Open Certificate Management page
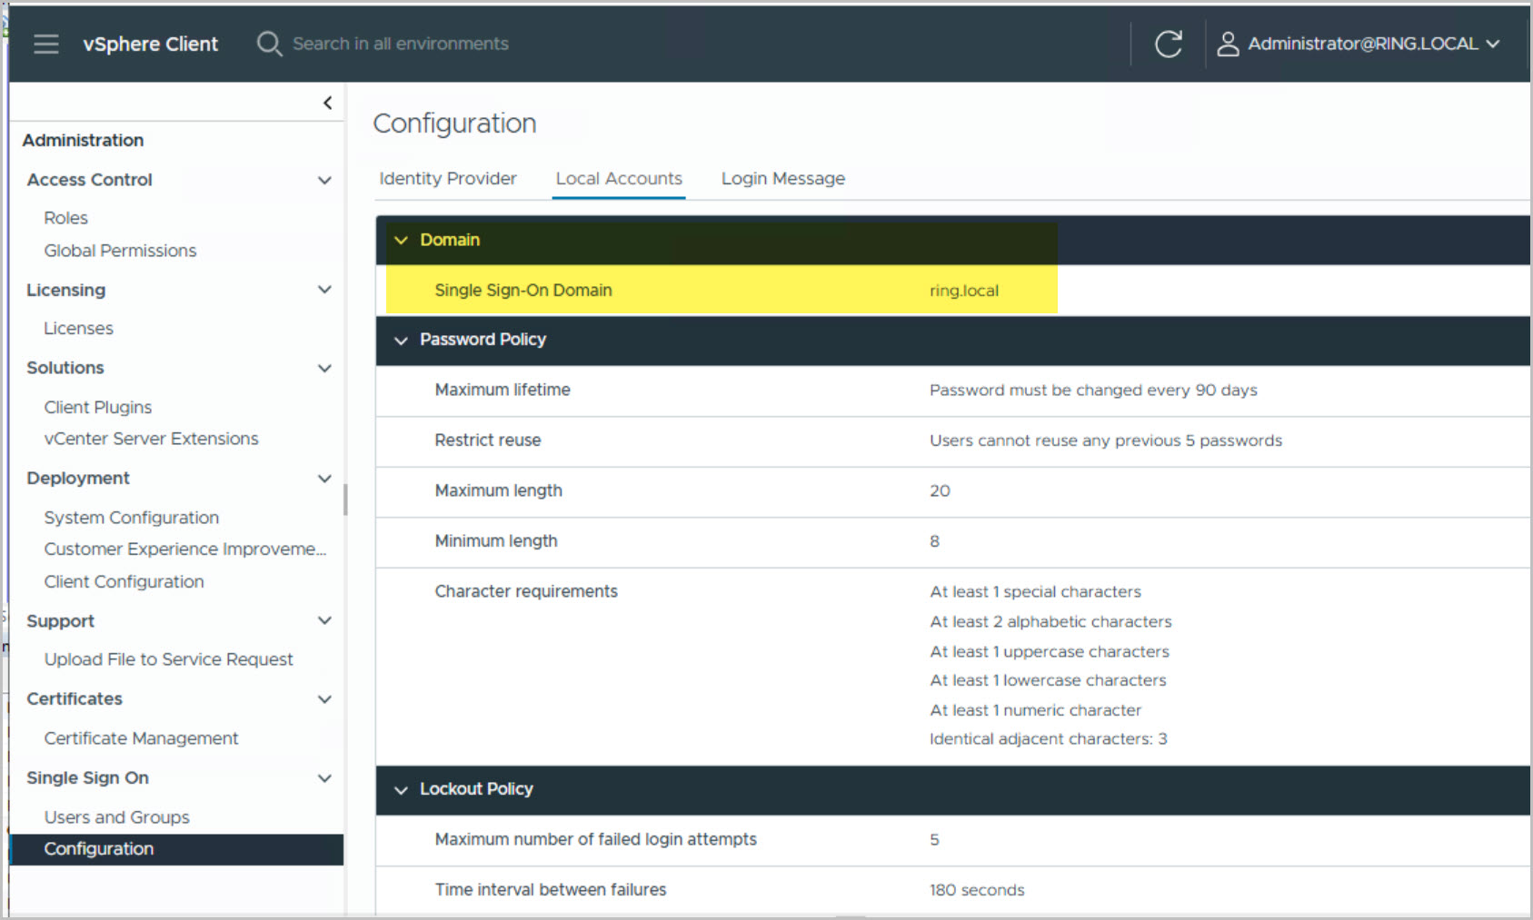1533x920 pixels. click(141, 738)
